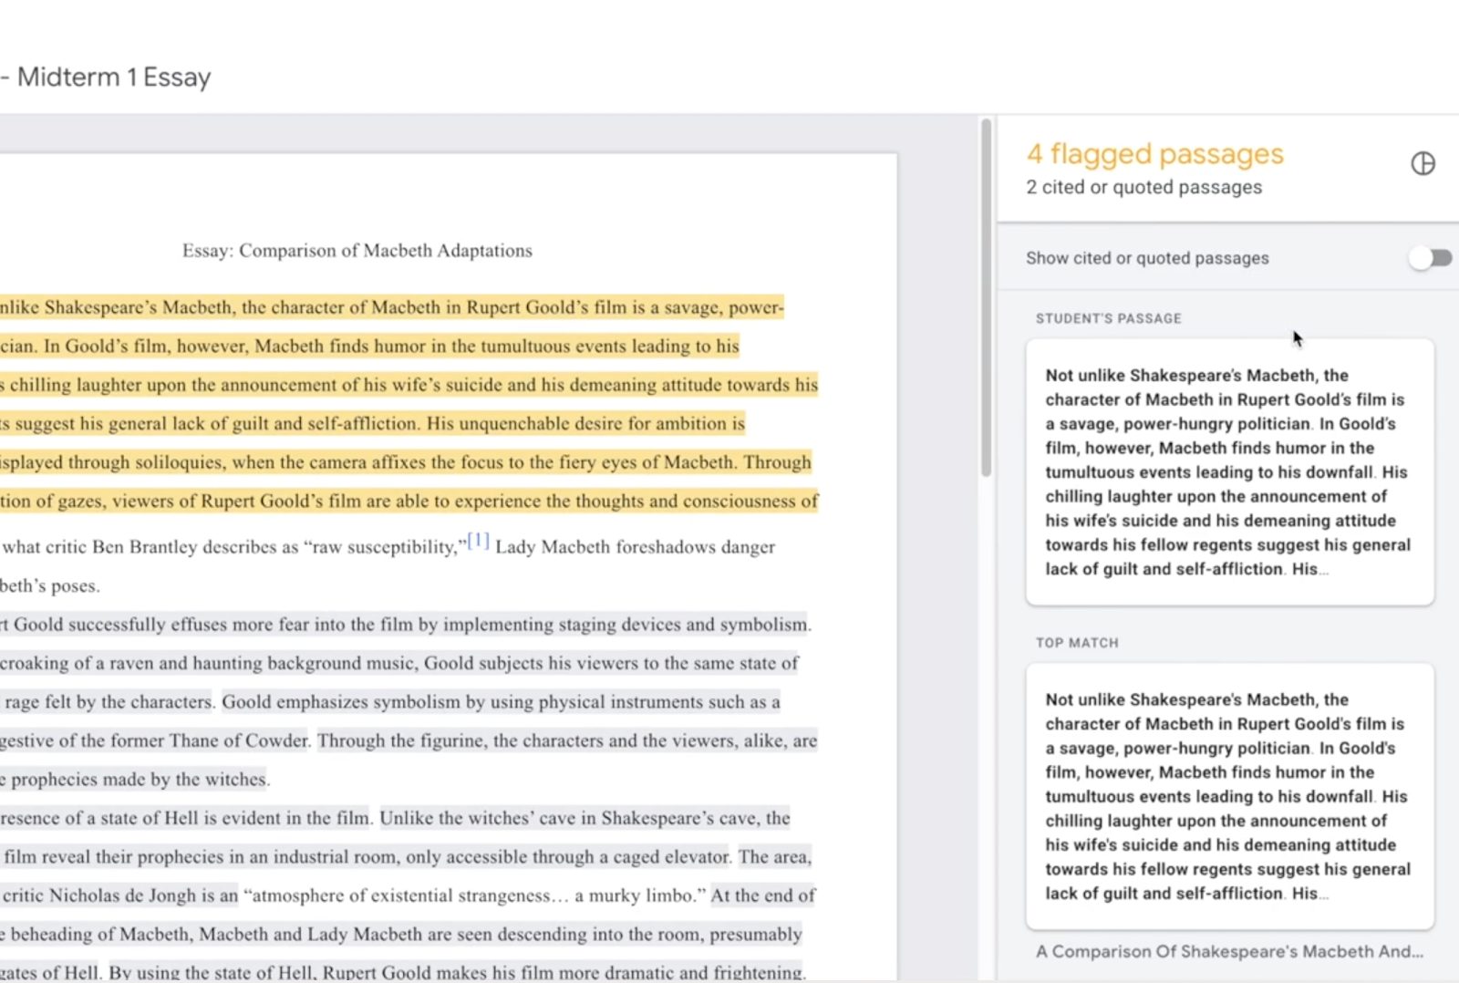Click the [1] footnote reference link
Screen dimensions: 1459x983
[x=479, y=541]
